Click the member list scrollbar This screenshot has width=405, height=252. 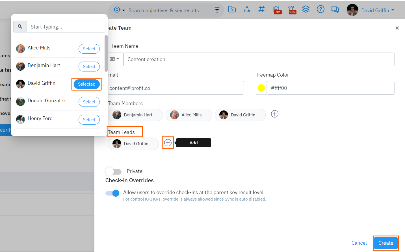point(106,53)
